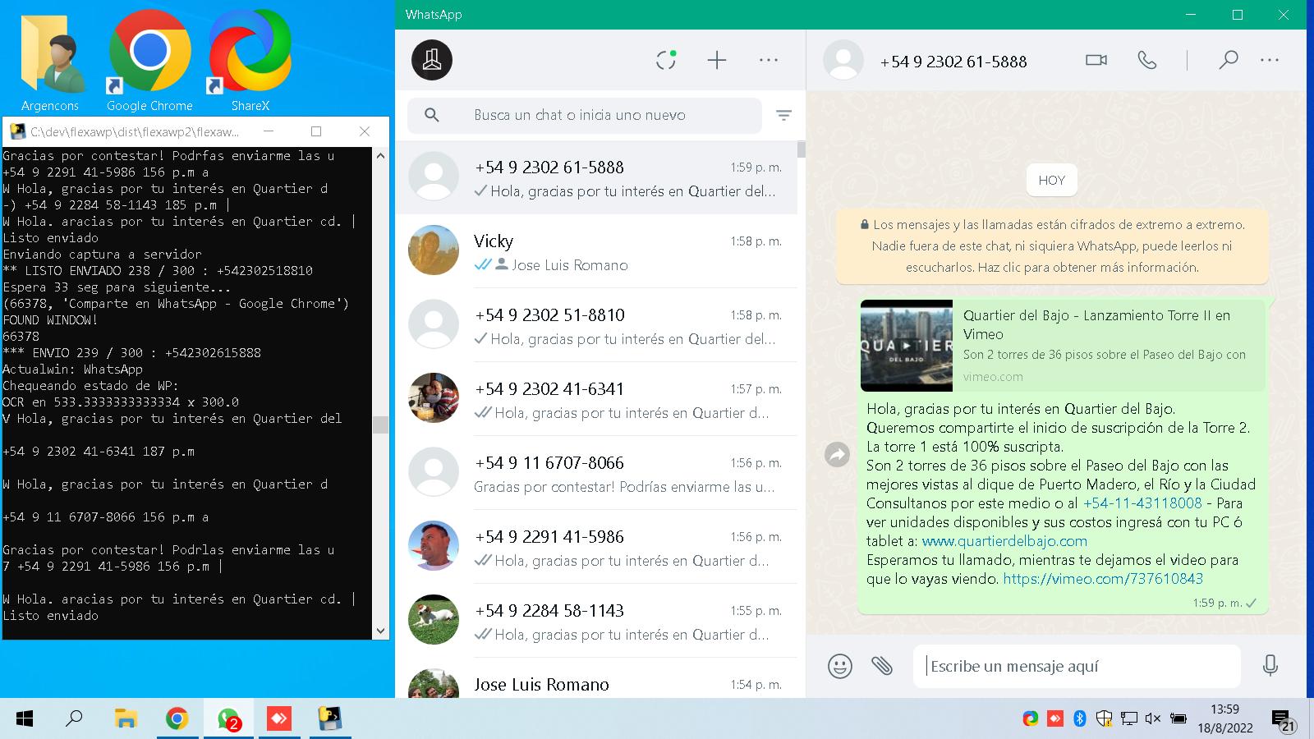This screenshot has height=739, width=1314.
Task: Click the 'HOY' date badge
Action: click(1051, 181)
